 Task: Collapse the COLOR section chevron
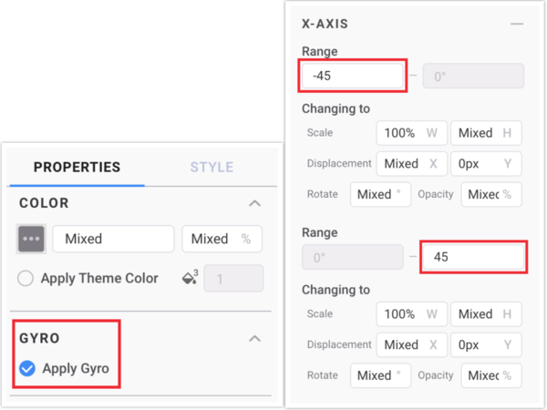(x=254, y=203)
